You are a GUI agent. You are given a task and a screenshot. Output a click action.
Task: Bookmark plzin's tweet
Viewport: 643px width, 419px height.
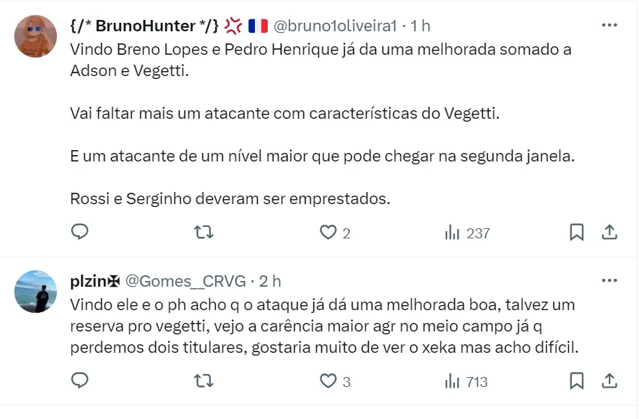[577, 381]
